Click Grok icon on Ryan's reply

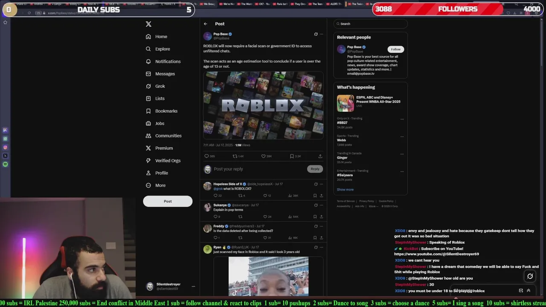316,247
